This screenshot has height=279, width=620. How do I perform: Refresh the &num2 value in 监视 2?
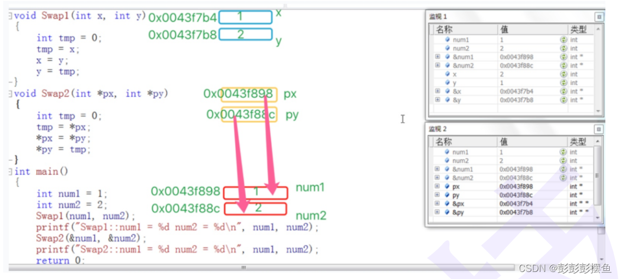(x=563, y=178)
